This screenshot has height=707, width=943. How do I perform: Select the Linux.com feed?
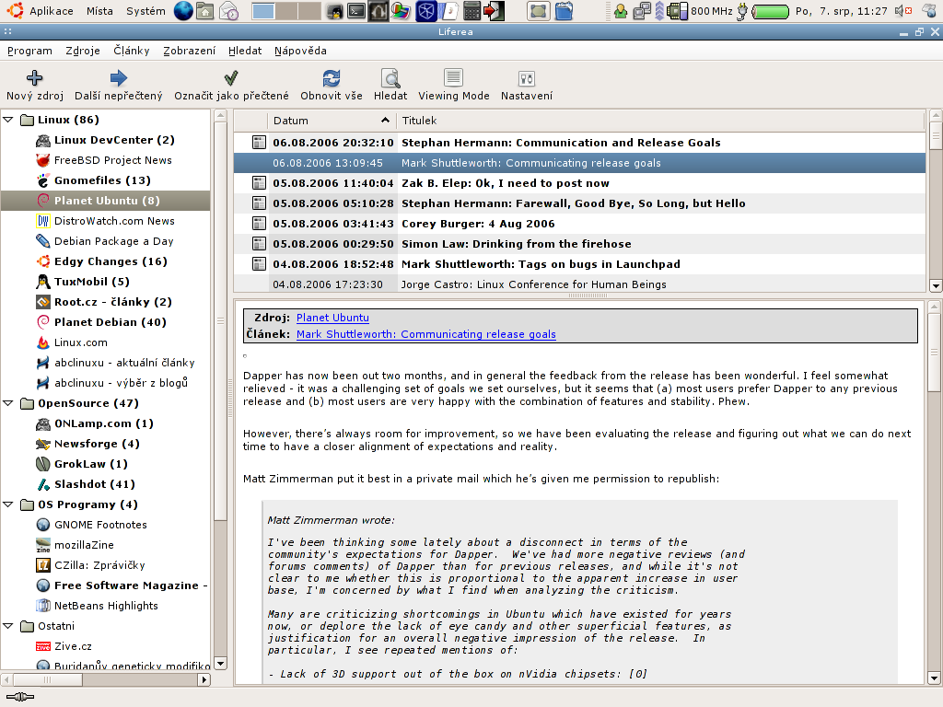81,342
